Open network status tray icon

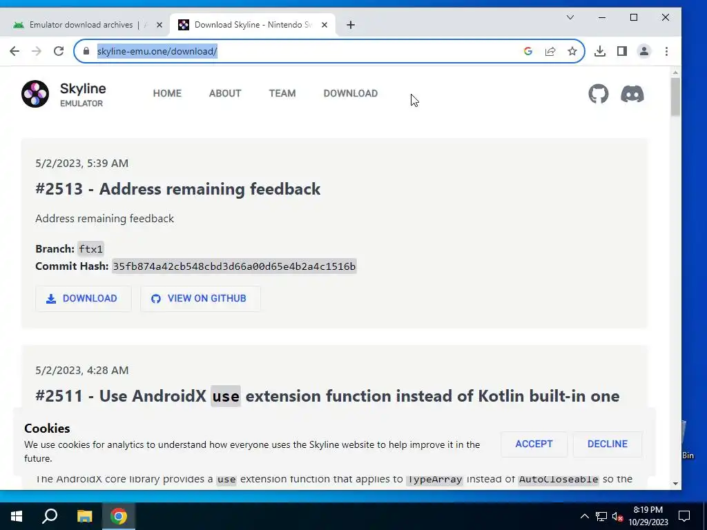coord(601,516)
